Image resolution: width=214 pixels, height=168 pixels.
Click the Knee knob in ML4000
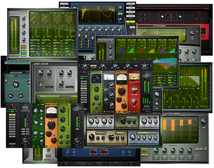point(24,32)
